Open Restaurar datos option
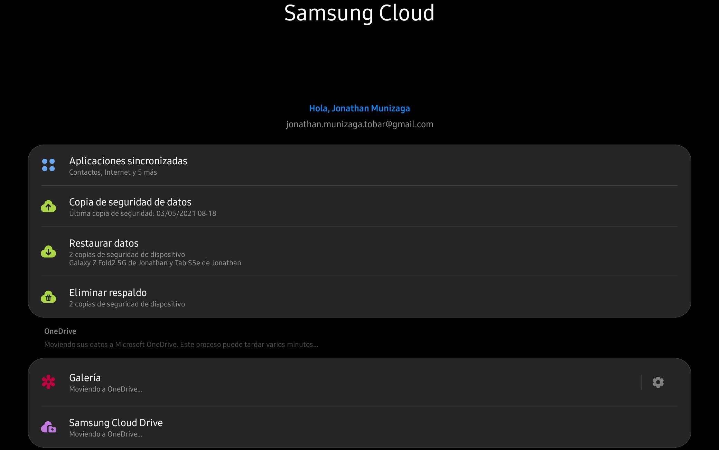This screenshot has width=719, height=450. (x=359, y=252)
